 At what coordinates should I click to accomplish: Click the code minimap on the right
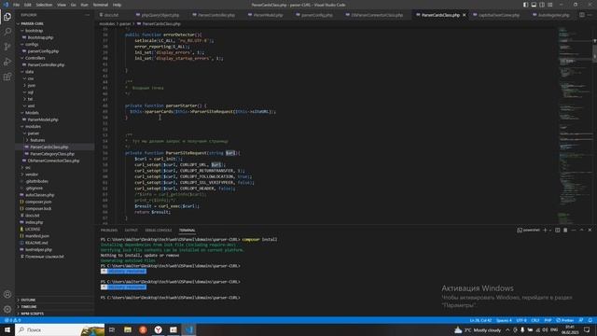[576, 126]
